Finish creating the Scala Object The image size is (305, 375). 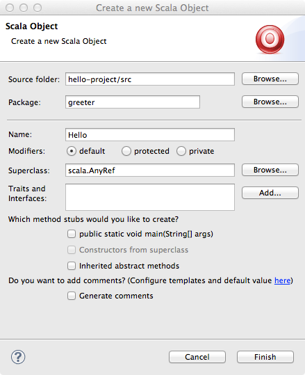265,357
